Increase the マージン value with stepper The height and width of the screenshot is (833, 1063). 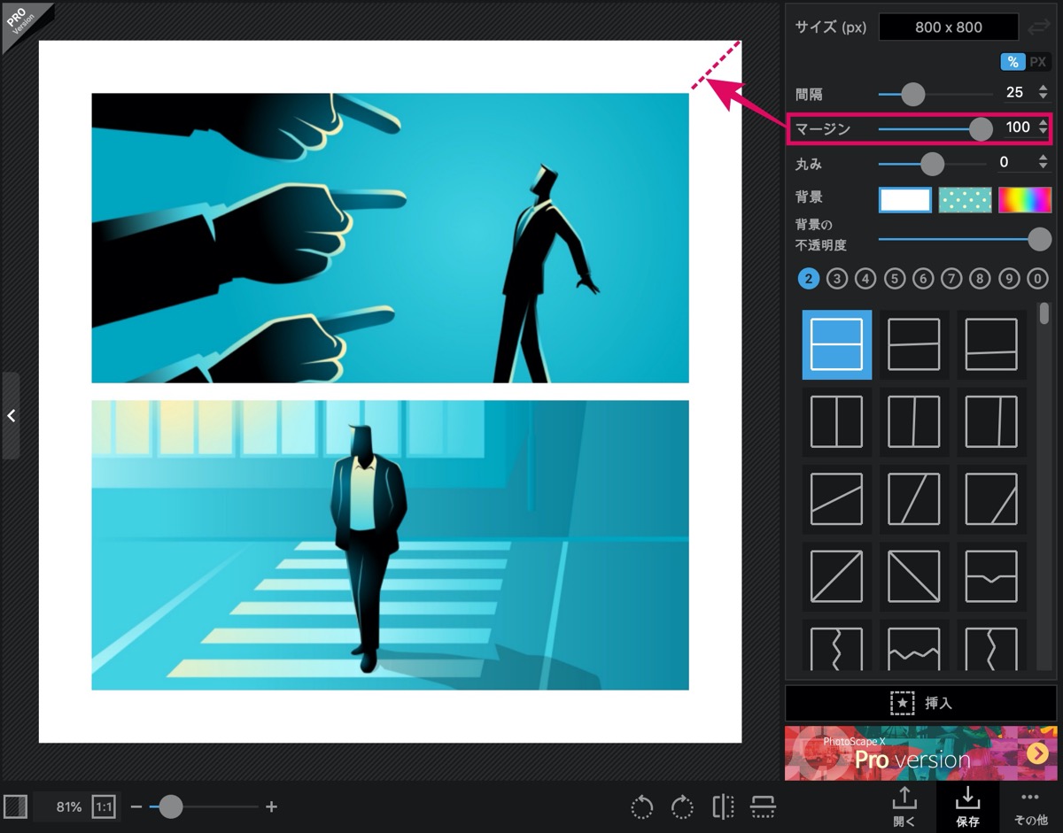click(1043, 124)
